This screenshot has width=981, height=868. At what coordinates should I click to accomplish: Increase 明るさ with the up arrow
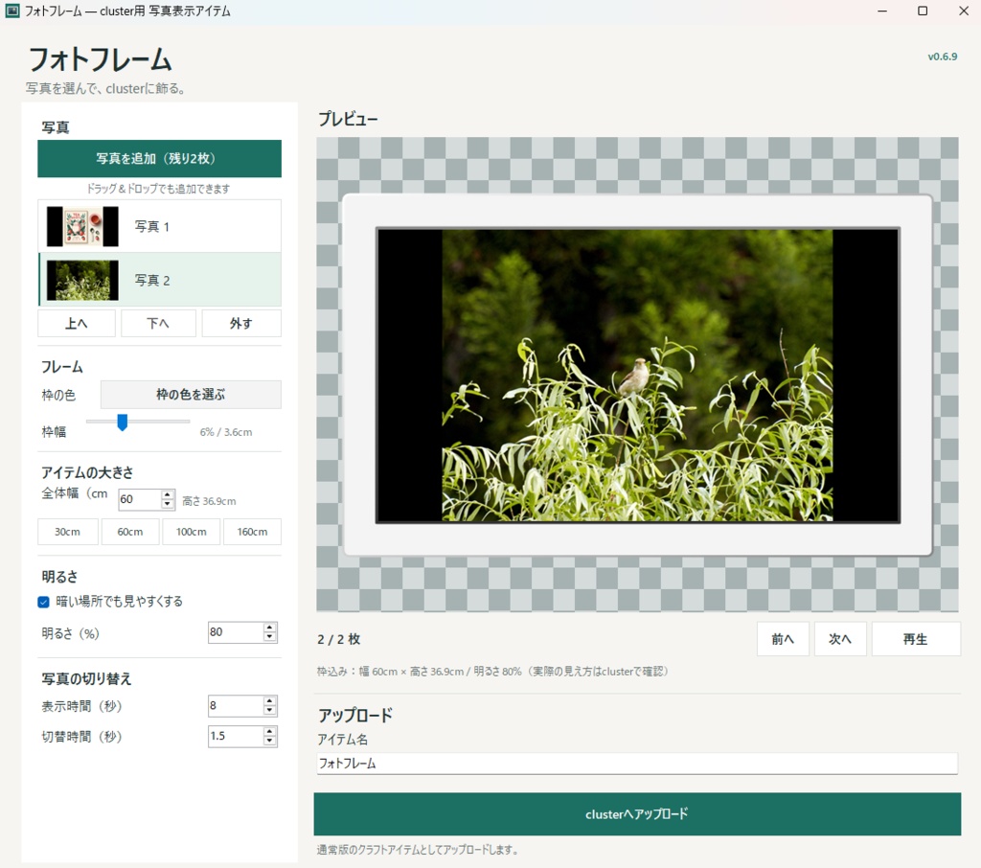(x=269, y=628)
